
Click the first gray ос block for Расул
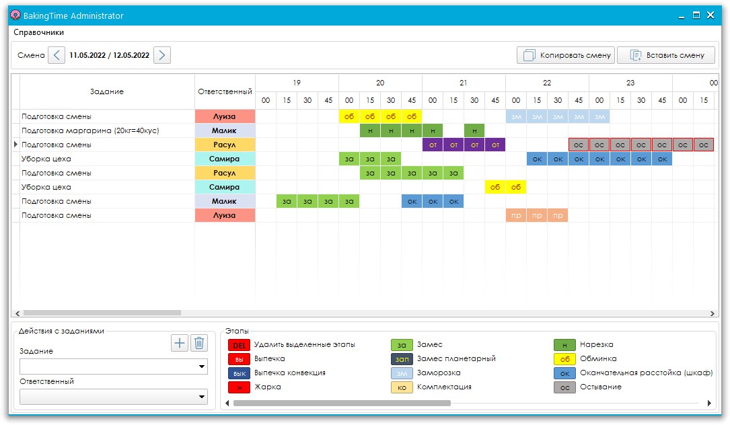point(579,145)
